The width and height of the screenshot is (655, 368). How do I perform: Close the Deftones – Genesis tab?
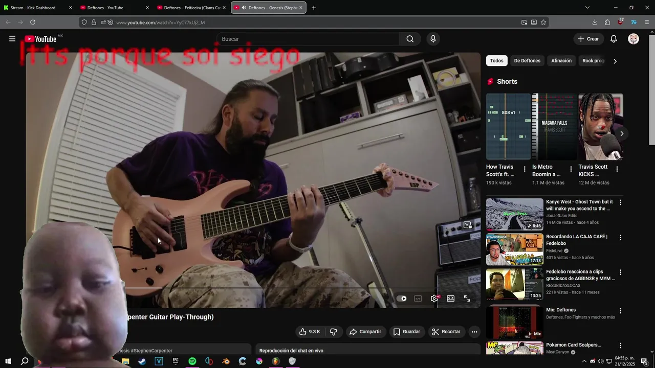tap(301, 8)
